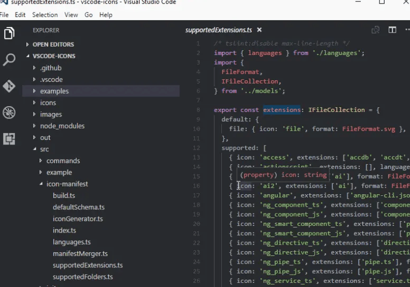
Task: Open the Explorer view in activity bar
Action: (x=9, y=33)
